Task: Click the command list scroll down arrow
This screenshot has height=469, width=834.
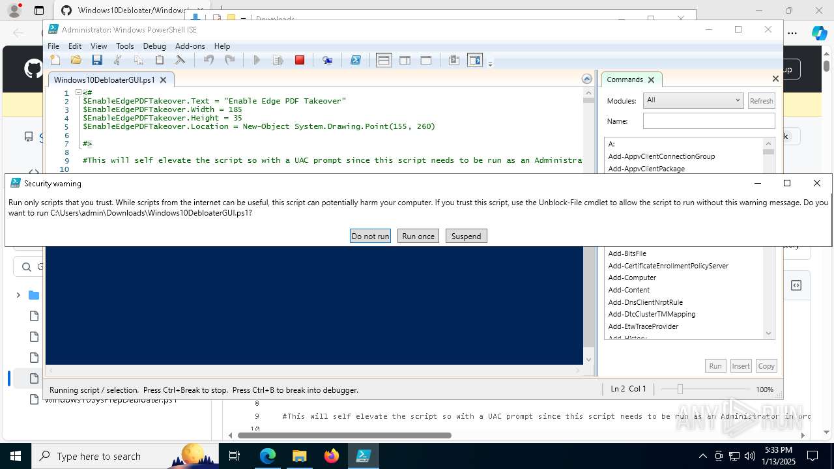Action: click(x=768, y=334)
